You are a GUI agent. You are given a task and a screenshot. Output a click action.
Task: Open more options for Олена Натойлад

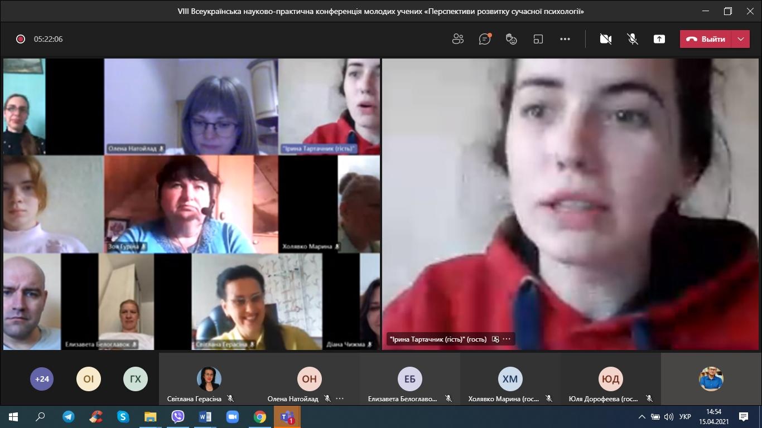340,399
